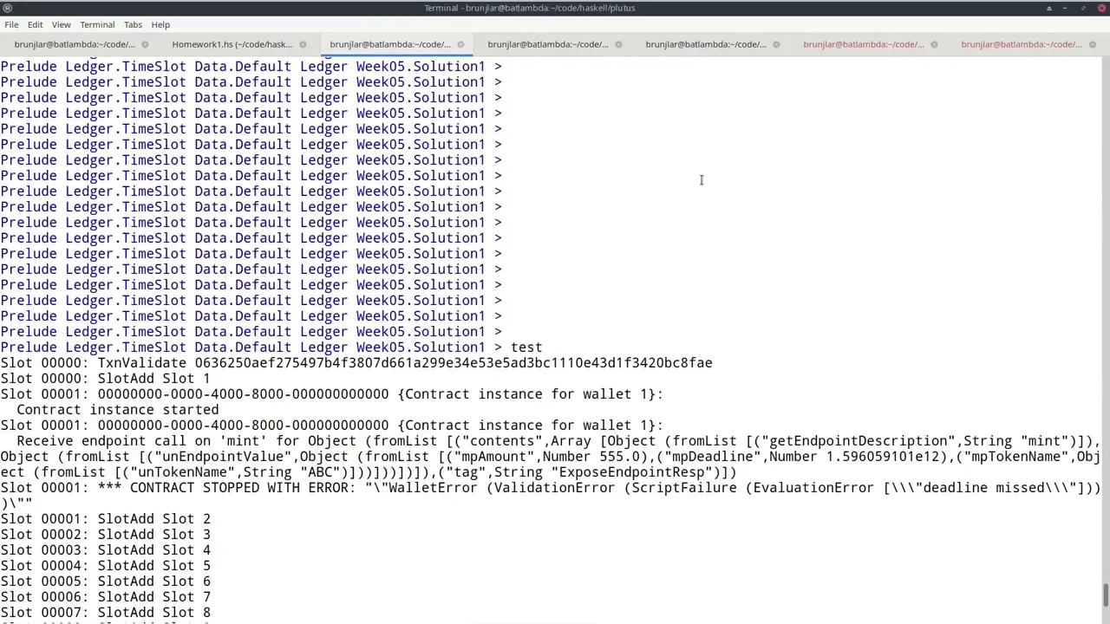This screenshot has height=624, width=1110.
Task: Open the File menu
Action: (x=11, y=24)
